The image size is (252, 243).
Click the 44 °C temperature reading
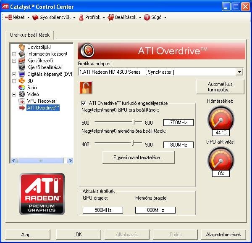click(221, 133)
